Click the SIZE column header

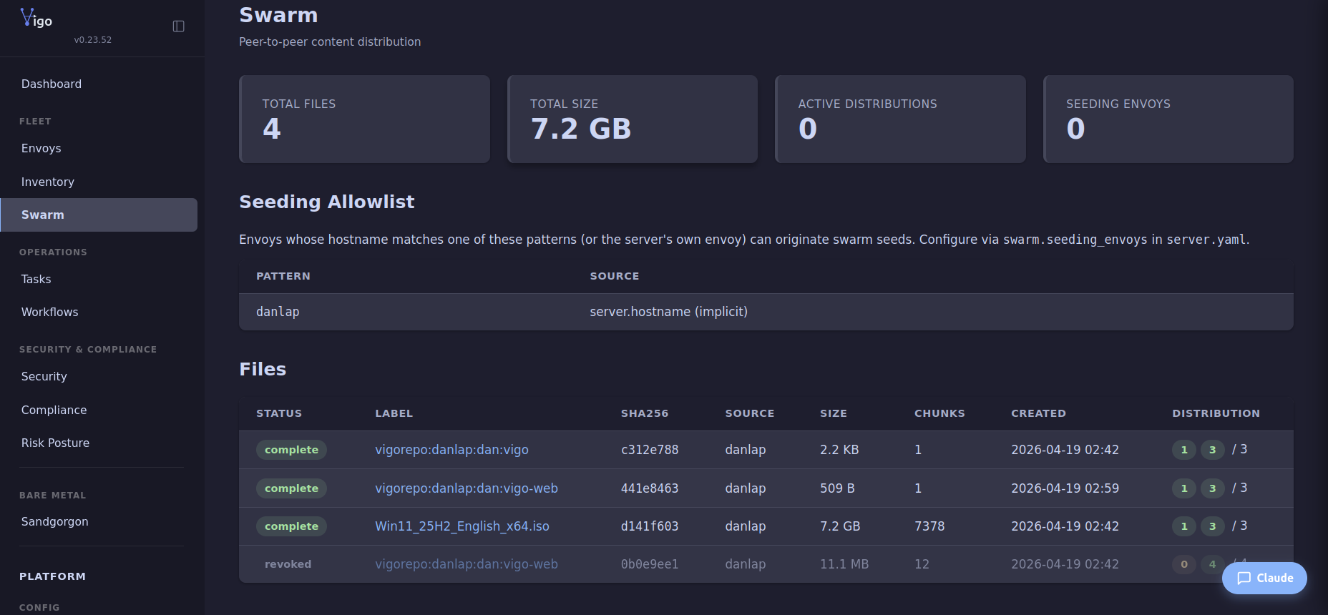point(834,413)
